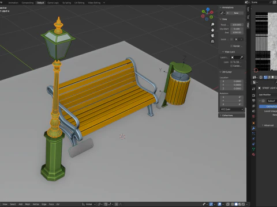Add a workspace with the plus tab

coord(104,3)
